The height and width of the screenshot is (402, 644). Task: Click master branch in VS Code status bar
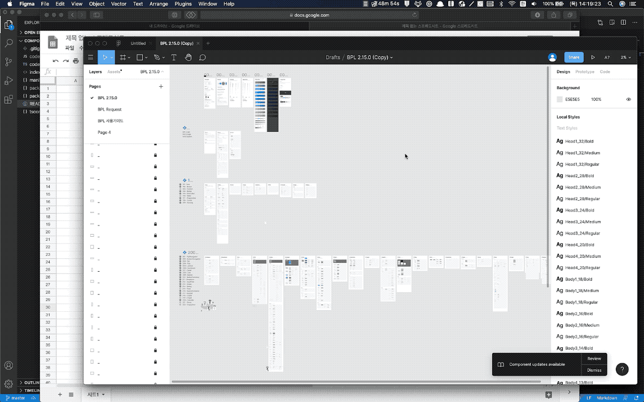[15, 398]
